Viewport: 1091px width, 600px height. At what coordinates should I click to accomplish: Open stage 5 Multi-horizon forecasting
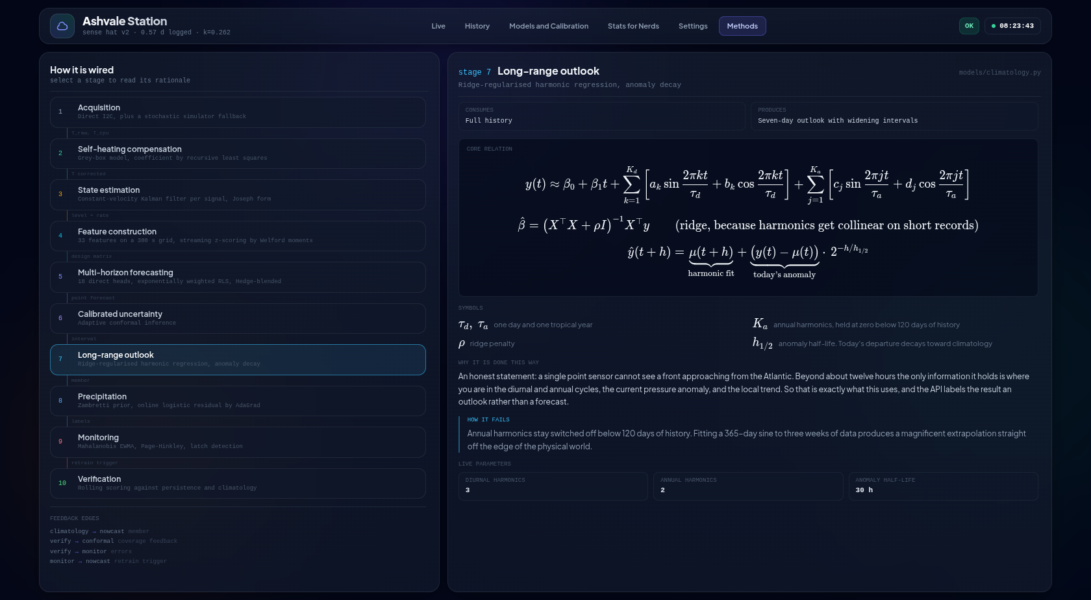(x=238, y=277)
